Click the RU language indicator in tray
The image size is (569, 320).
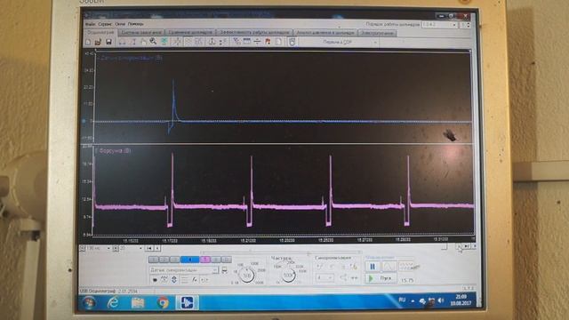pos(402,300)
